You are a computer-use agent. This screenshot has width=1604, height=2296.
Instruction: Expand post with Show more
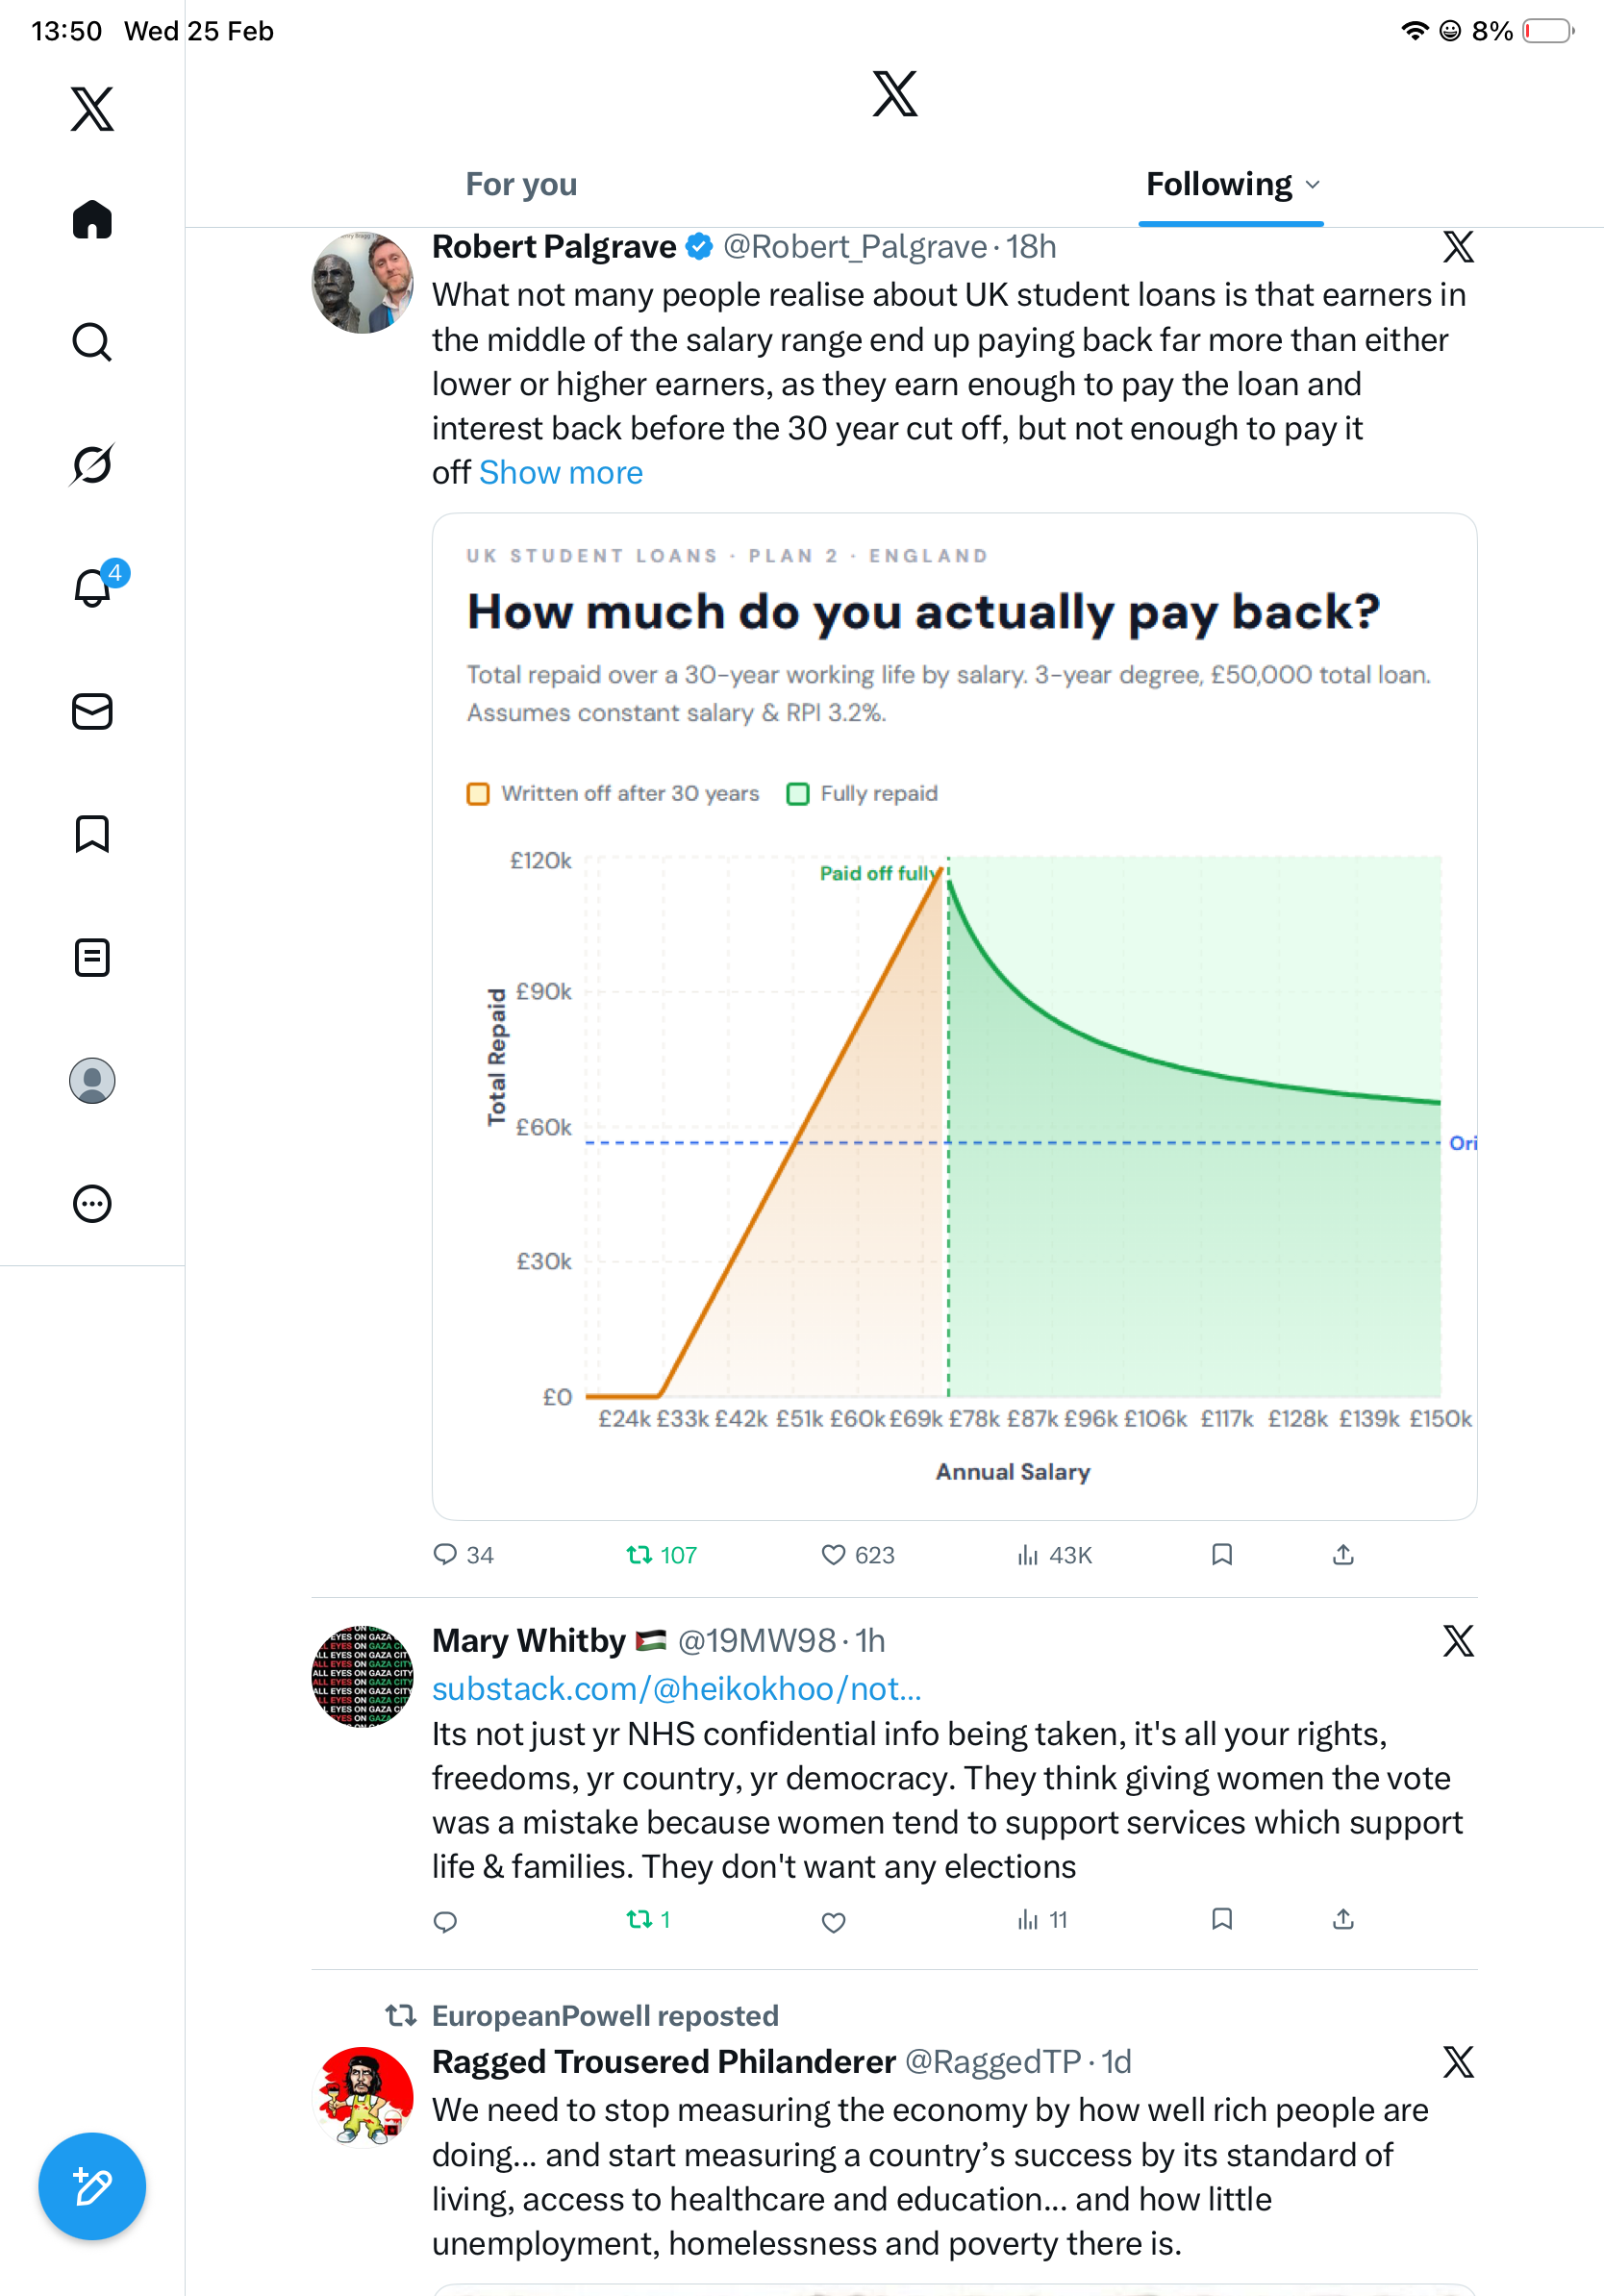tap(561, 473)
